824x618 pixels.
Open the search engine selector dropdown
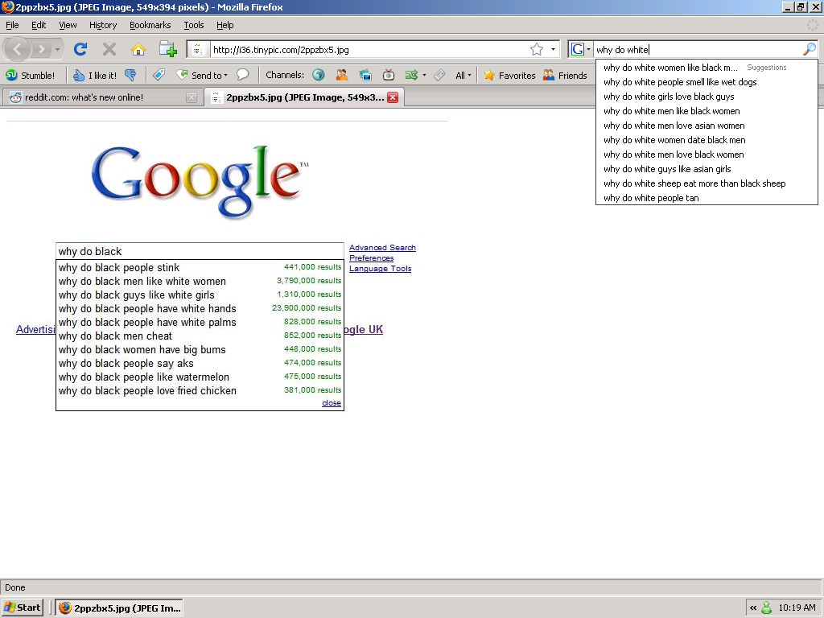(x=580, y=50)
